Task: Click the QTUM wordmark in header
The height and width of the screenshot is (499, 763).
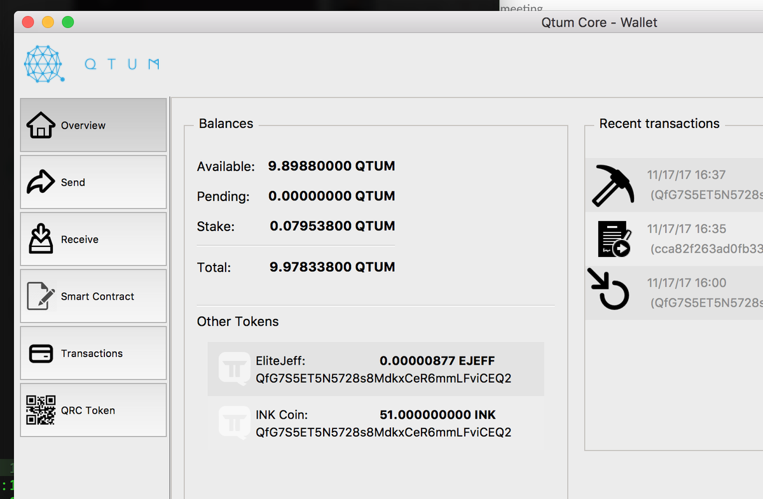Action: coord(121,64)
